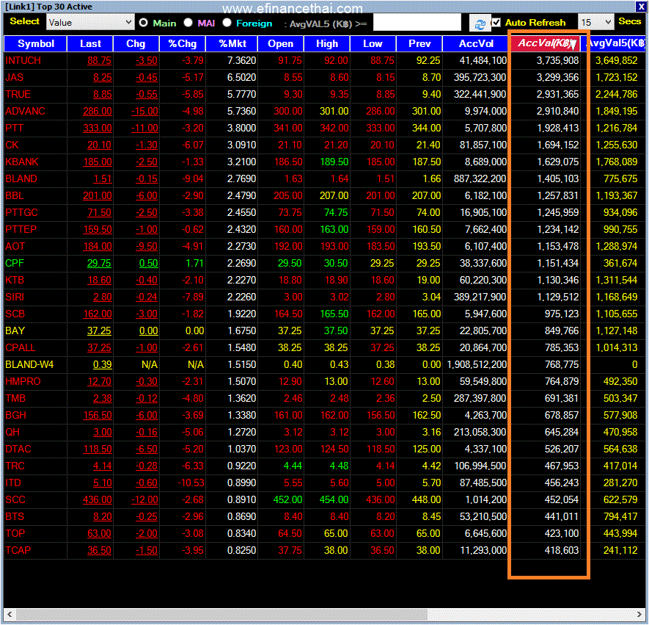
Task: Select the PTTGC symbol
Action: 21,212
